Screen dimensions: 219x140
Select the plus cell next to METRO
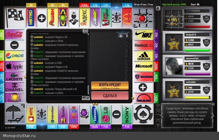pyautogui.click(x=41, y=18)
